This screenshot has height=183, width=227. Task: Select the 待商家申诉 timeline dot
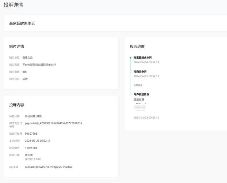(x=131, y=72)
